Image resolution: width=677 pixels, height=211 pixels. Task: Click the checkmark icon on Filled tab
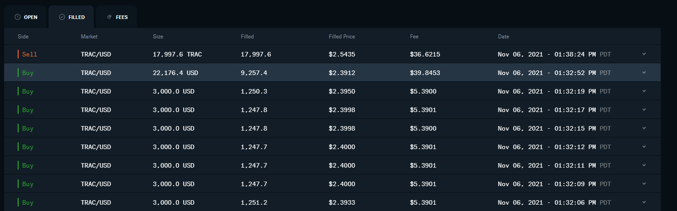[x=62, y=17]
